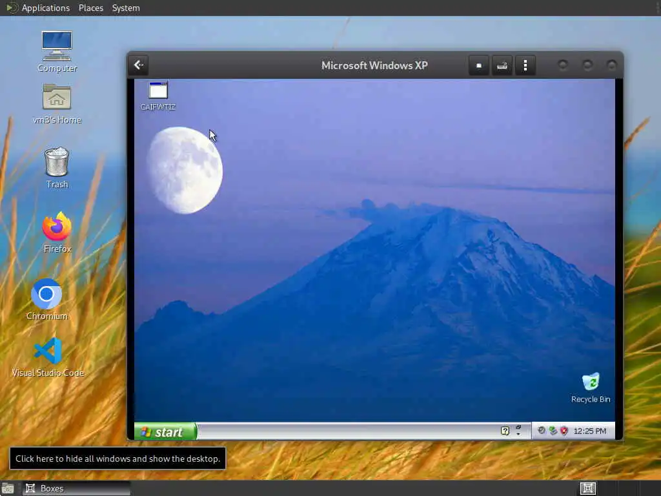This screenshot has height=496, width=661.
Task: Click the help question-mark icon in XP taskbar
Action: tap(505, 431)
